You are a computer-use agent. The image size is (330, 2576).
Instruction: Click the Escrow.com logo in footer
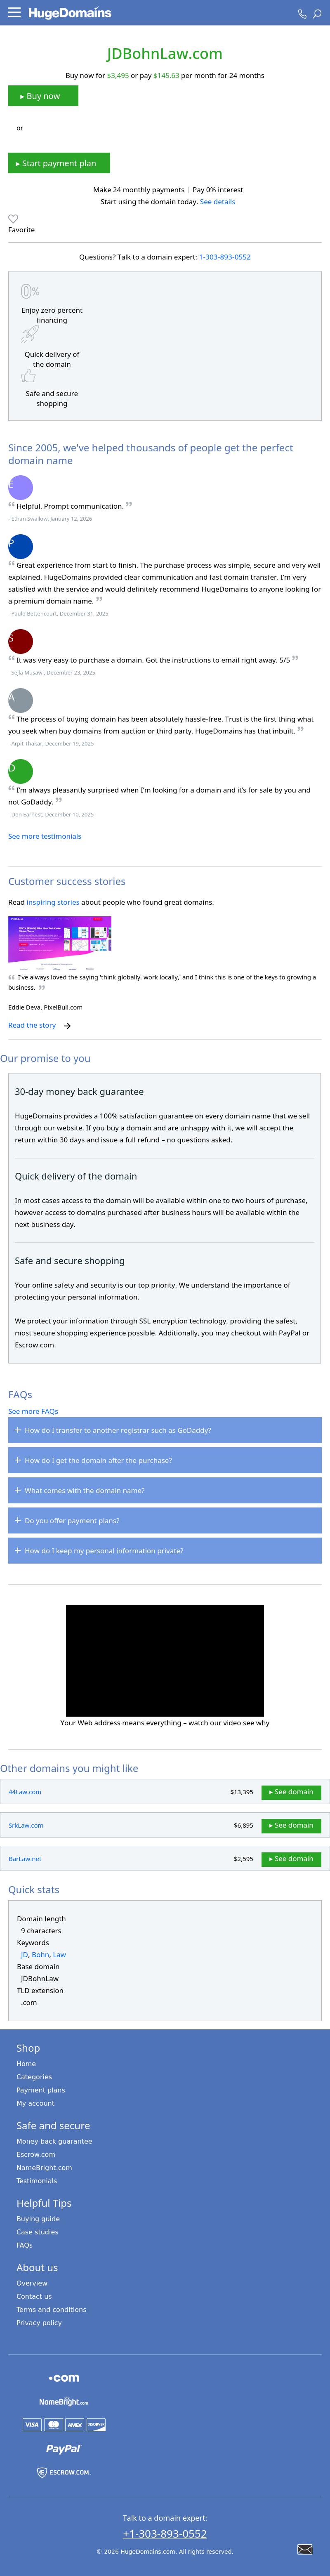pos(63,2472)
